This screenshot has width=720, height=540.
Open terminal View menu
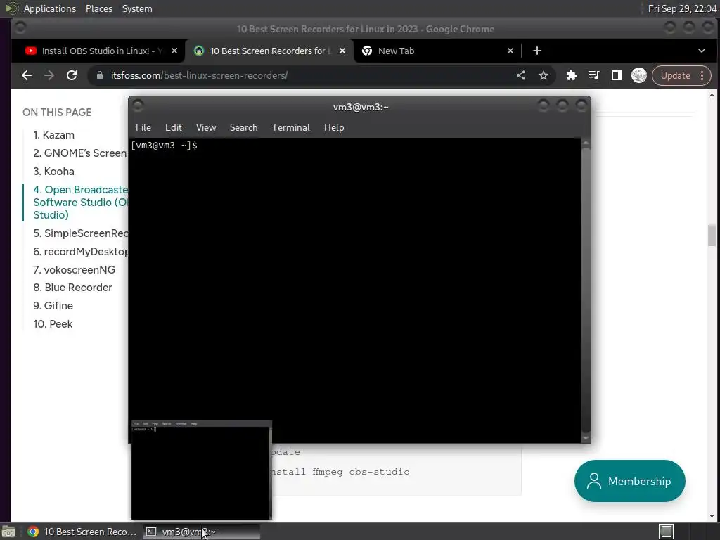pyautogui.click(x=206, y=128)
